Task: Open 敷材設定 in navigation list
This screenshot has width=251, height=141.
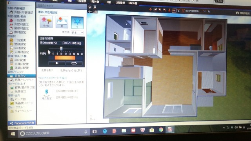Action: tap(18, 32)
